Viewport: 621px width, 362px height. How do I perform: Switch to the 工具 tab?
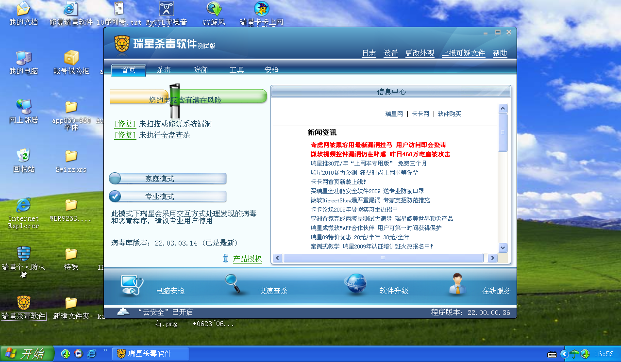[x=236, y=70]
